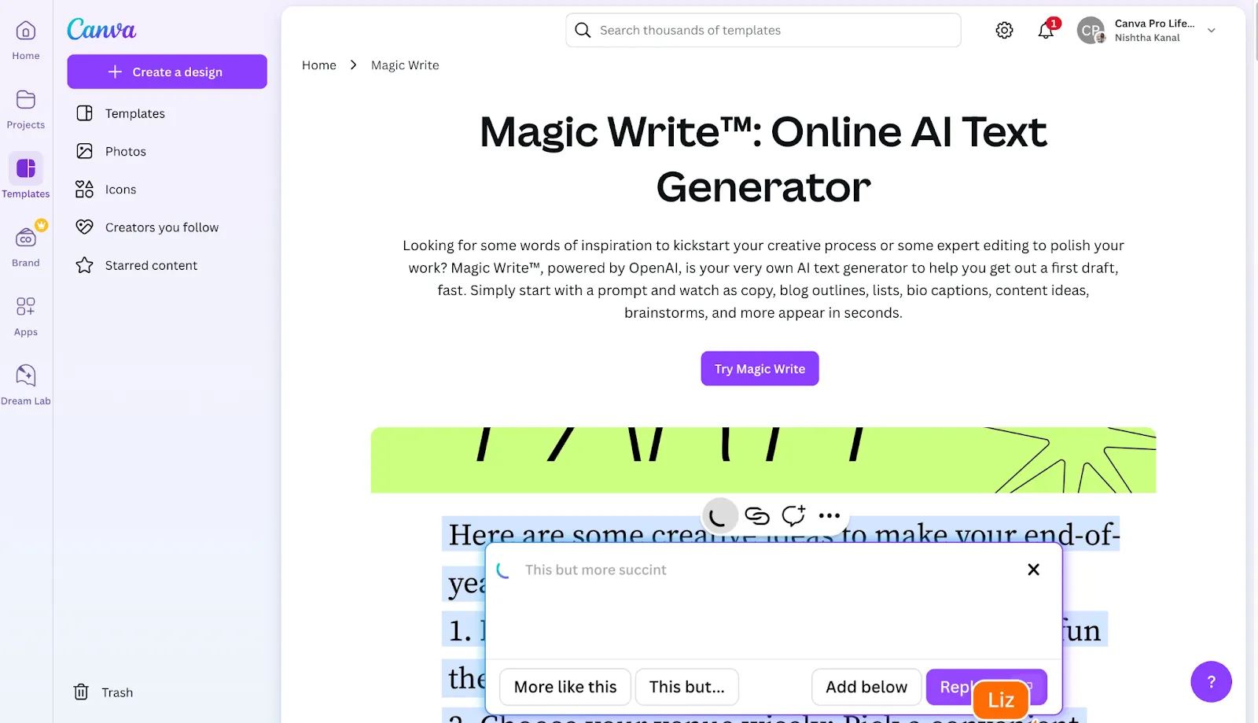Open Creators you follow

(167, 227)
